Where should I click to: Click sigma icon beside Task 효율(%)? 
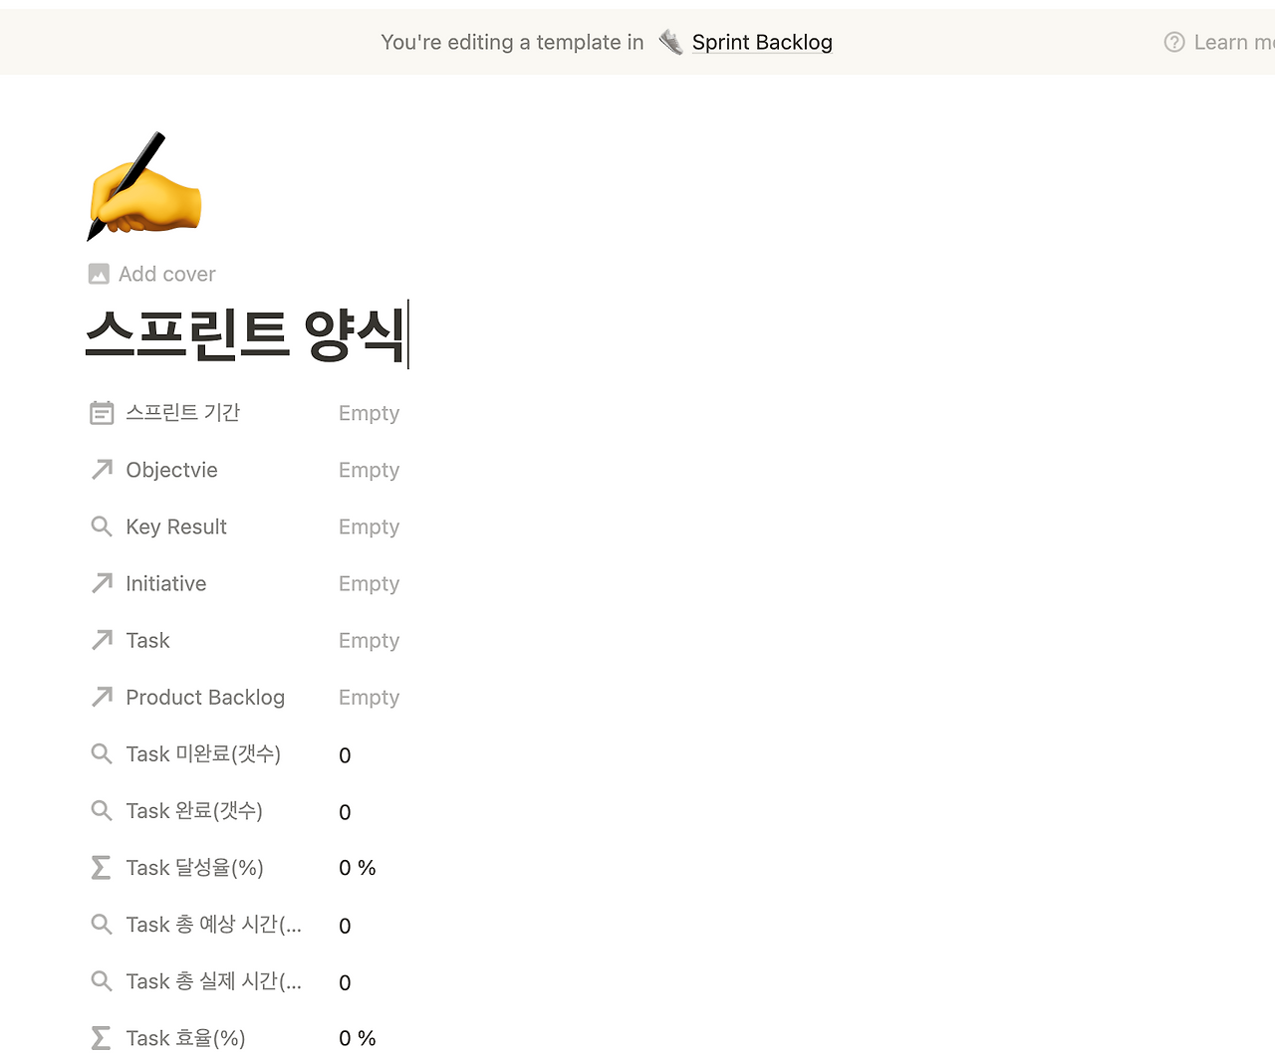[101, 1037]
